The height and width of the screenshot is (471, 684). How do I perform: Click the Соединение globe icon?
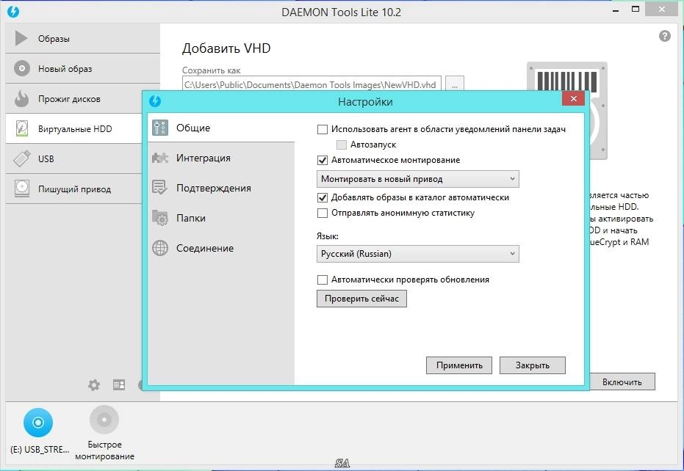point(160,248)
